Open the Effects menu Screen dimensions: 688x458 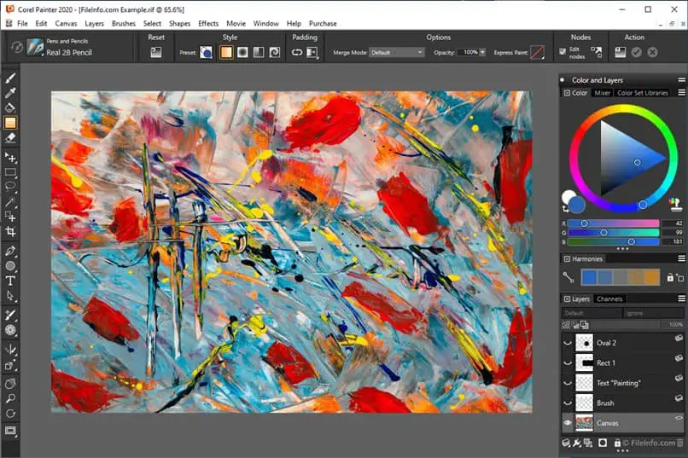[x=208, y=23]
